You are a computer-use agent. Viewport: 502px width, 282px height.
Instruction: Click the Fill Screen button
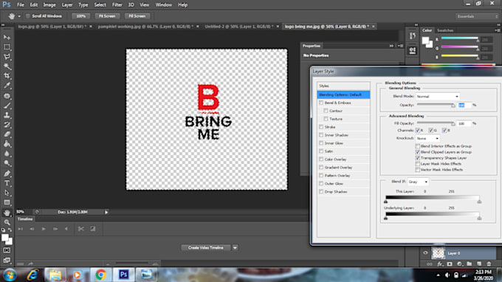click(137, 16)
